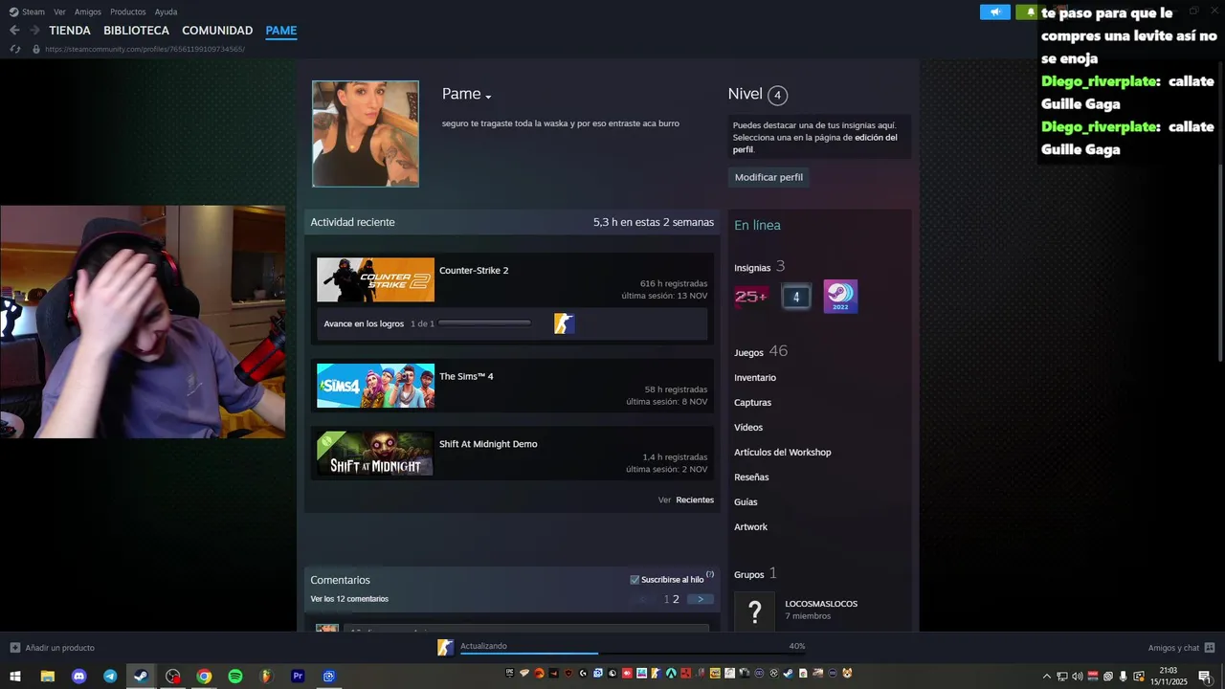Open the announcements megaphone button

pyautogui.click(x=995, y=12)
